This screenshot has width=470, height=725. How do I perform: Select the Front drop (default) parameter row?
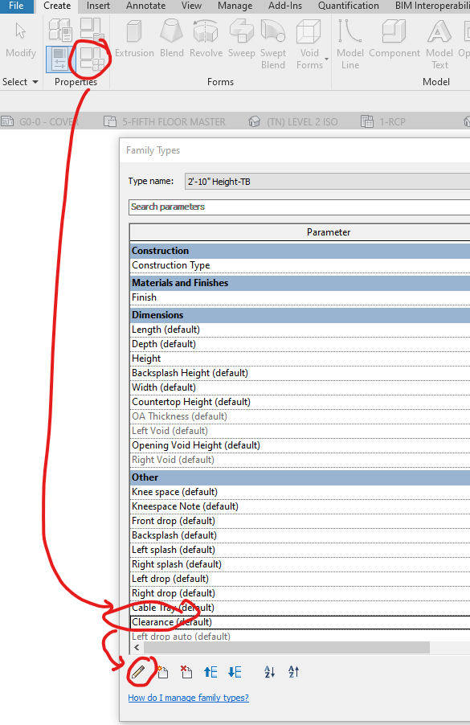click(300, 521)
